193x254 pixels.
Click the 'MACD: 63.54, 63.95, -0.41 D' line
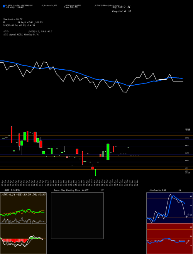tap(19, 25)
